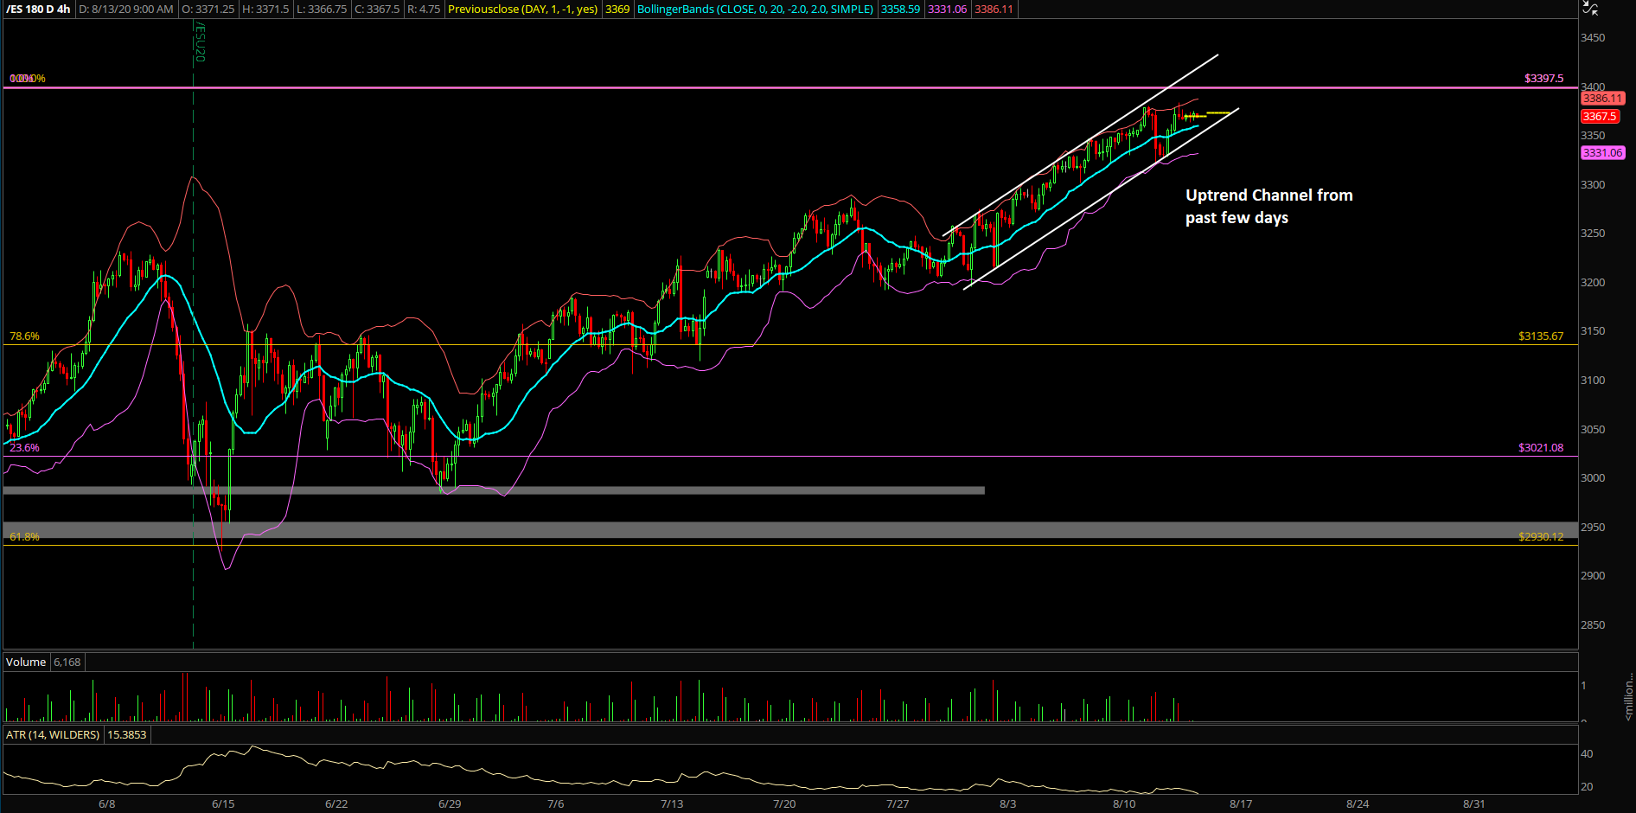Click the high price H: 3371.5
Image resolution: width=1636 pixels, height=813 pixels.
tap(265, 10)
